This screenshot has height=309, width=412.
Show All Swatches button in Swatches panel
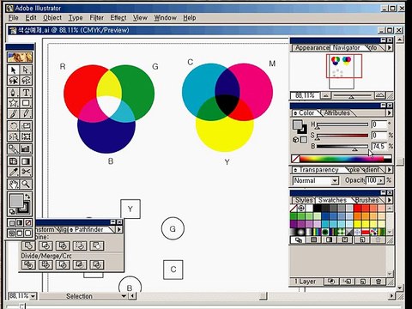click(x=299, y=239)
